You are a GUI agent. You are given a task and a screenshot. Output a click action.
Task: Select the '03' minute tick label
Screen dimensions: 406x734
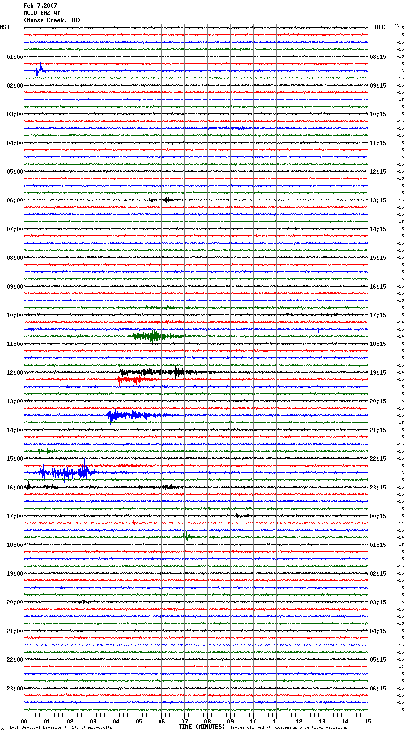[x=93, y=721]
